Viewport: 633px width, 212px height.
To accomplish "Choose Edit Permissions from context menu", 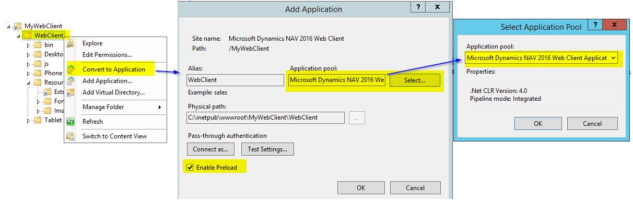I will [x=107, y=55].
